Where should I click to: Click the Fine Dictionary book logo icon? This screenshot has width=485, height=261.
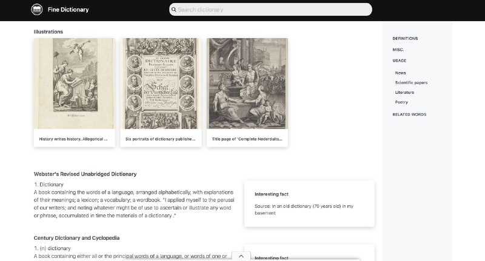(x=37, y=10)
